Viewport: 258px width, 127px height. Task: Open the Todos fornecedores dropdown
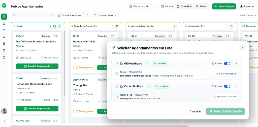pyautogui.click(x=73, y=15)
